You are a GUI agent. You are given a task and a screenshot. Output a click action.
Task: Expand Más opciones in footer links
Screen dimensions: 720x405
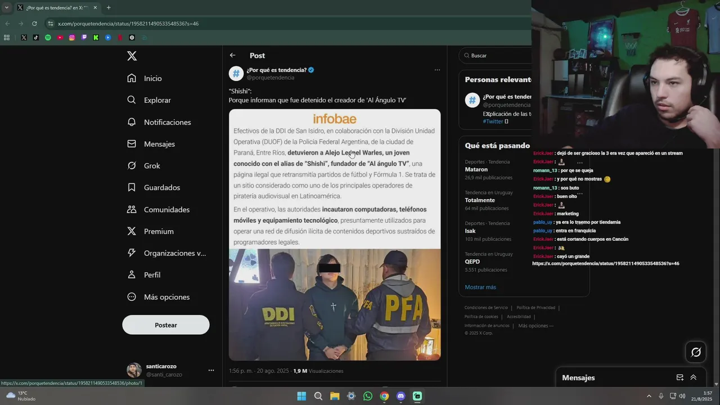click(536, 326)
